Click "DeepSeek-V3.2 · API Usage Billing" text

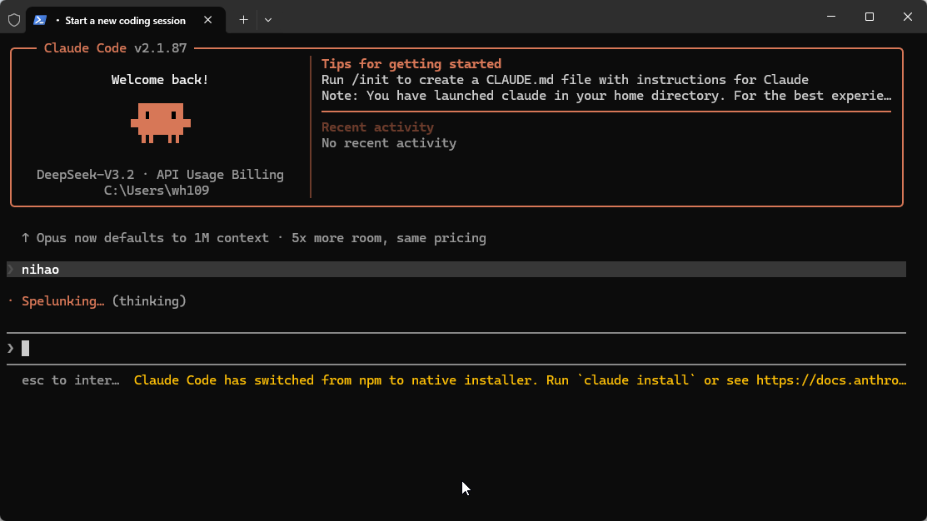(160, 175)
